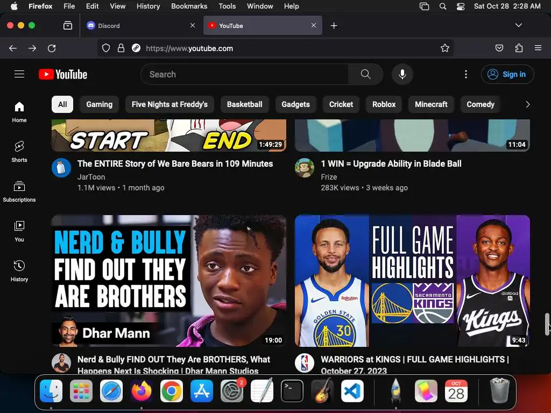Select the Cricket filter chip
The height and width of the screenshot is (413, 551).
coord(341,104)
